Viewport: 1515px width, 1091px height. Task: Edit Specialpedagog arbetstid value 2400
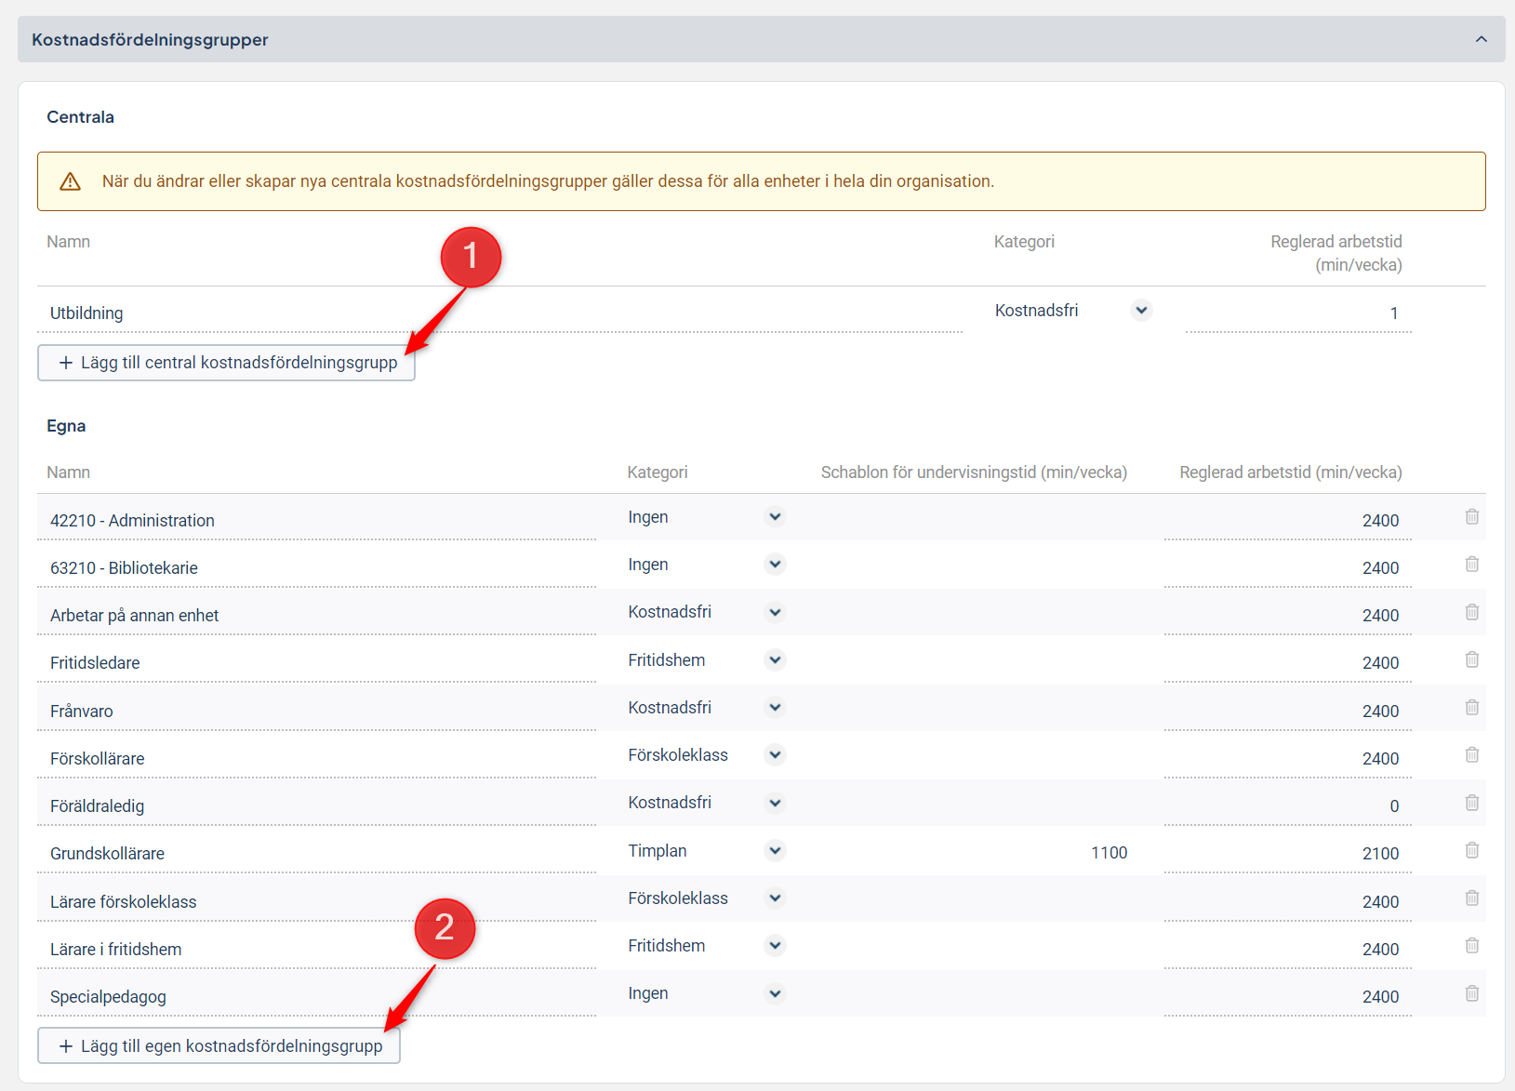click(x=1288, y=997)
